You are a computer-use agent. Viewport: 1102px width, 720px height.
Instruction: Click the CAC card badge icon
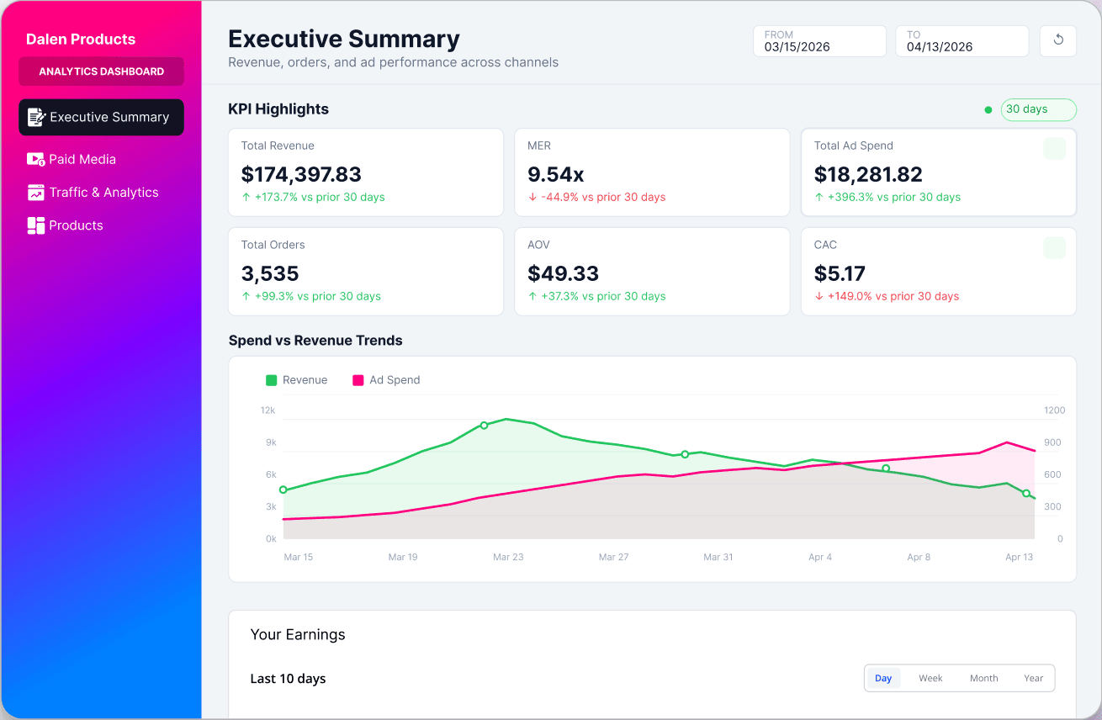click(x=1054, y=248)
